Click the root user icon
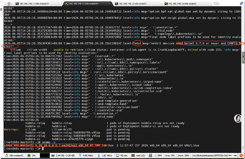Viewport: 245px width, 159px height. (x=133, y=155)
